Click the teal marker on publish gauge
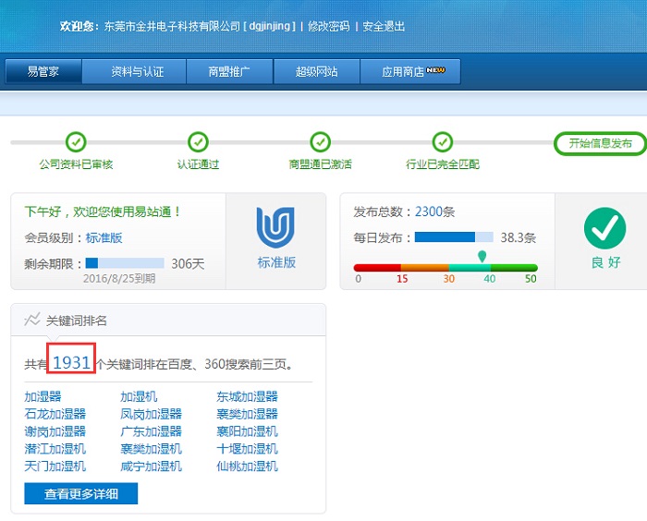Screen dimensions: 647x521 coord(482,256)
